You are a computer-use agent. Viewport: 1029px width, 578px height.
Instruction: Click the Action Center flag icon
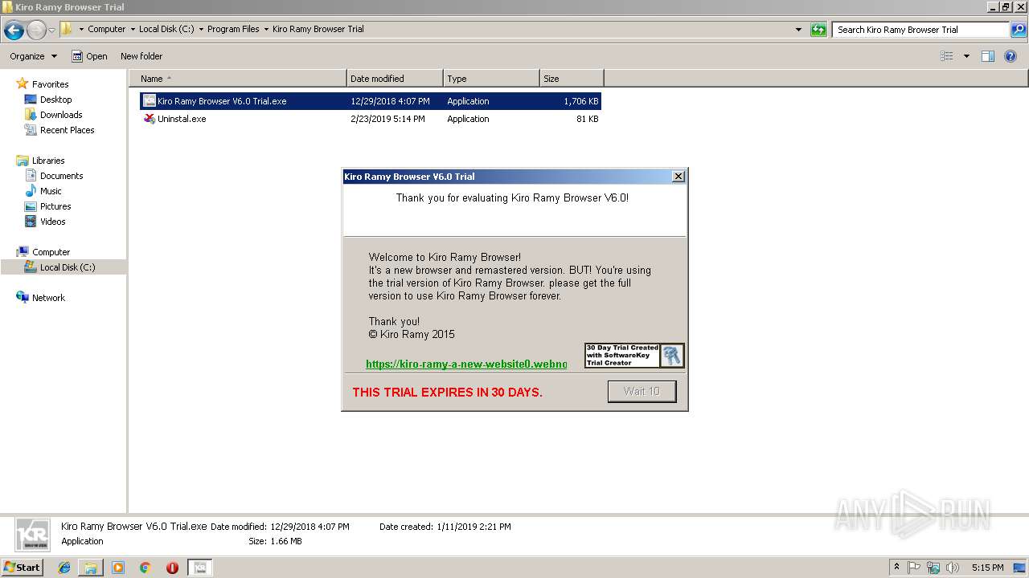(x=915, y=568)
